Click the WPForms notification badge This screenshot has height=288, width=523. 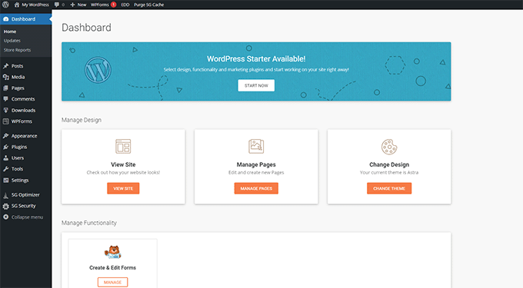click(x=113, y=5)
